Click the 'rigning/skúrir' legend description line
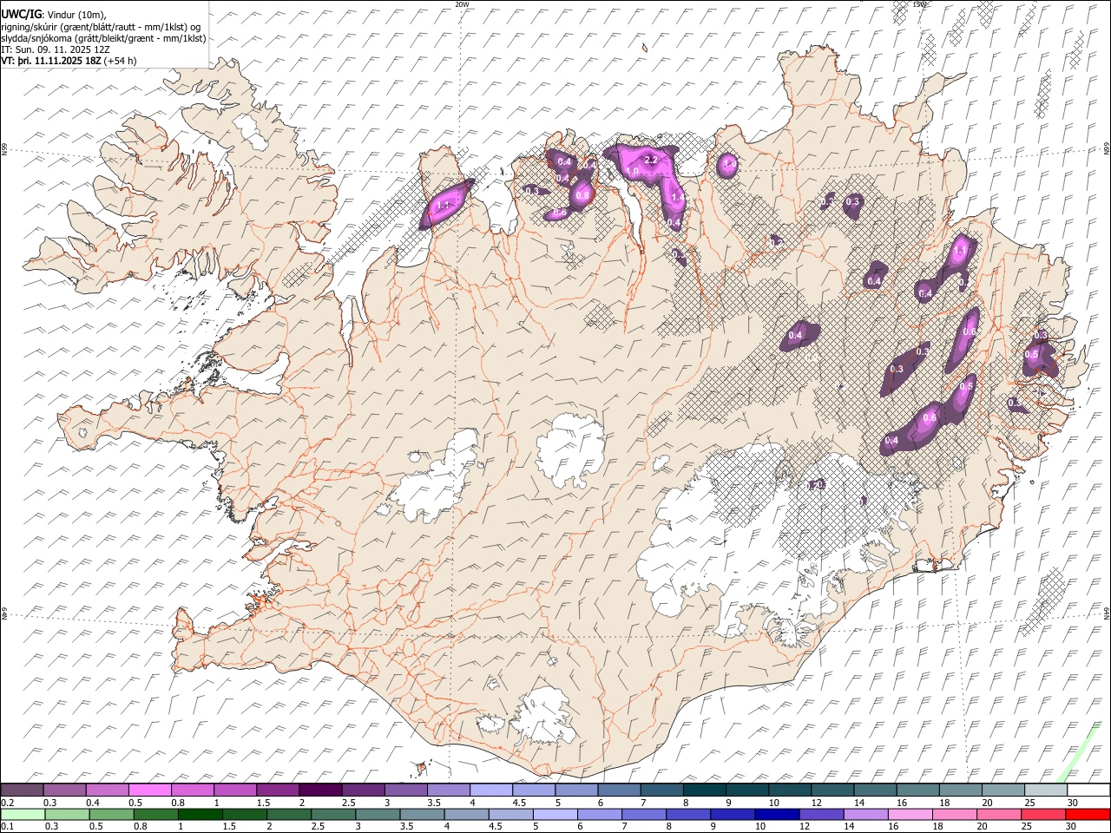The image size is (1111, 833). 101,26
